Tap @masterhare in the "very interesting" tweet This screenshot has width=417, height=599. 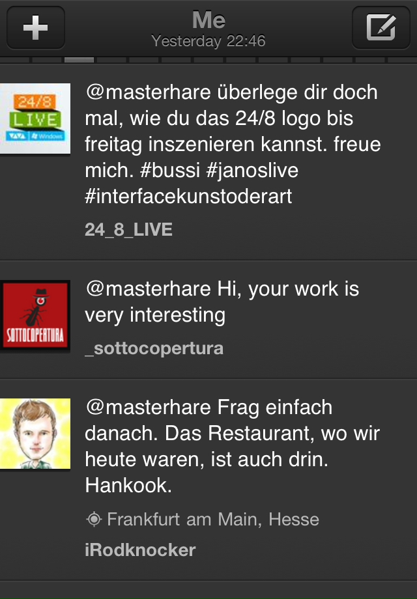(x=149, y=289)
